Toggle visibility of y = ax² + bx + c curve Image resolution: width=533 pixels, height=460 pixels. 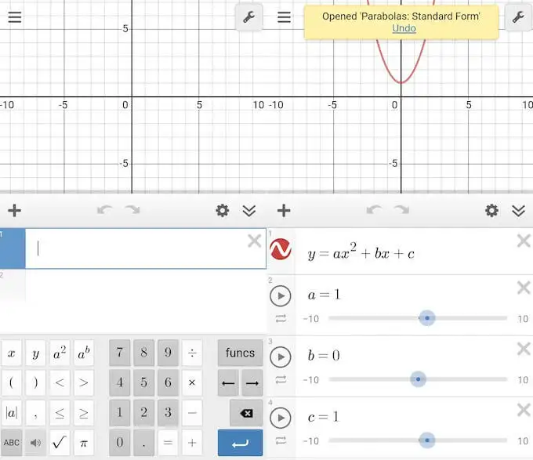pyautogui.click(x=281, y=249)
